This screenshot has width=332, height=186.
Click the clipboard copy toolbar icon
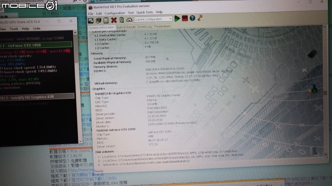(106, 20)
